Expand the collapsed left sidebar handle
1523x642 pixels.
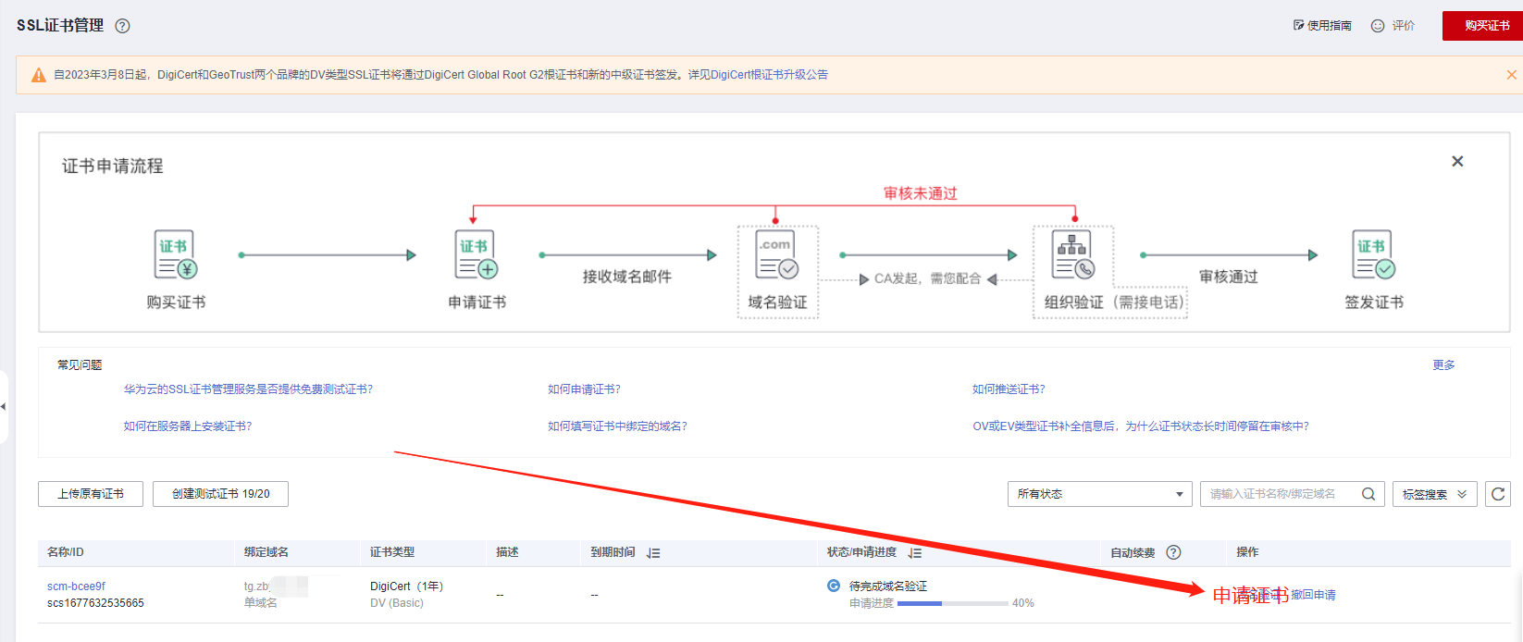(4, 407)
